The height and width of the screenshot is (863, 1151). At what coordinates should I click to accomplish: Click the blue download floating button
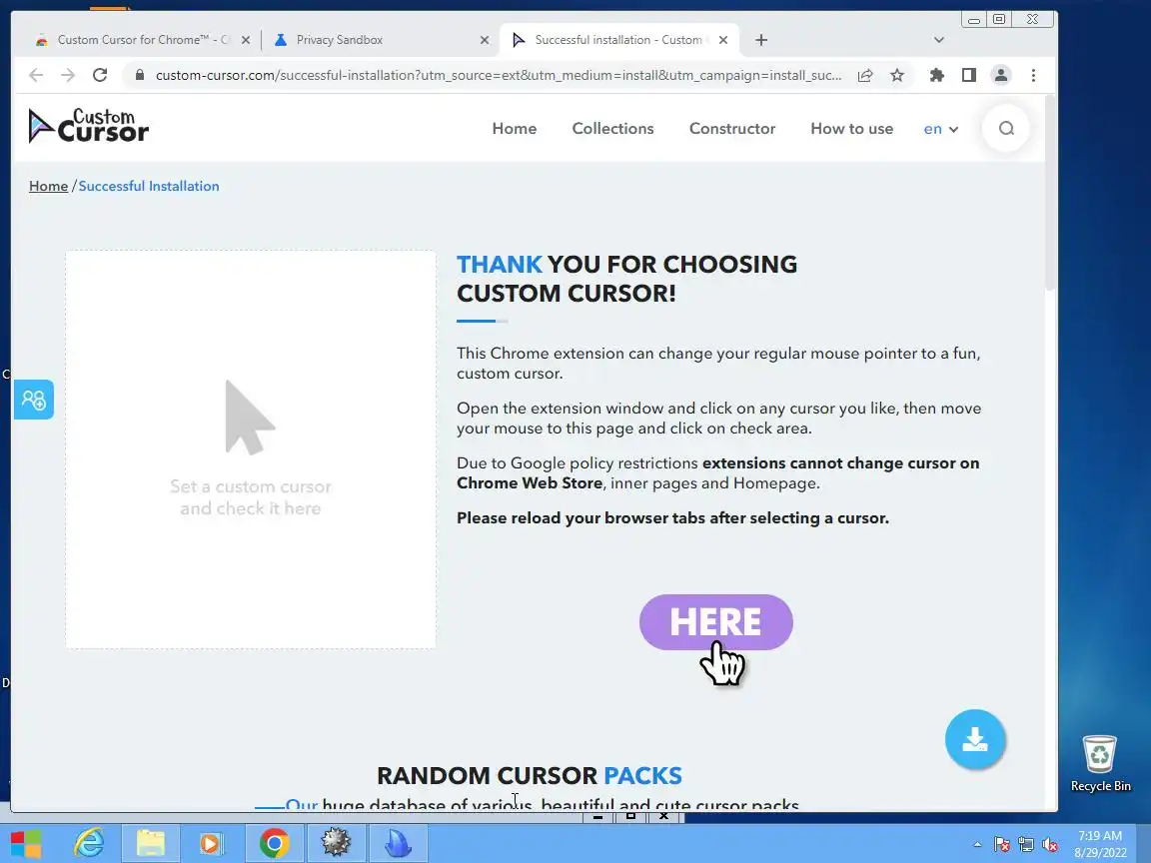(975, 739)
